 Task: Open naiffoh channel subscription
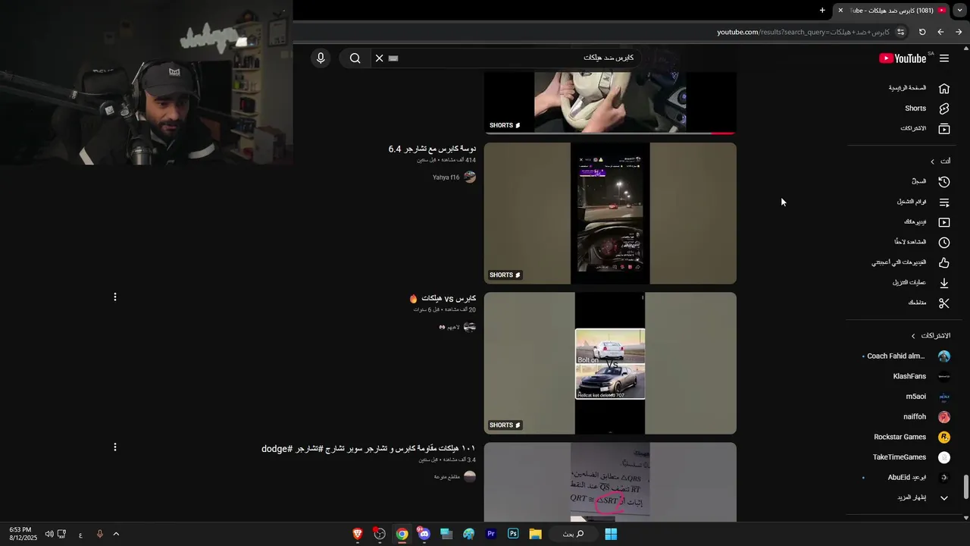pyautogui.click(x=926, y=417)
